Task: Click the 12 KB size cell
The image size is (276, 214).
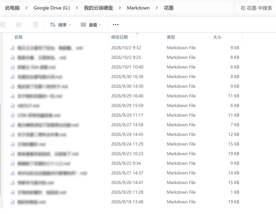Action: (x=233, y=134)
